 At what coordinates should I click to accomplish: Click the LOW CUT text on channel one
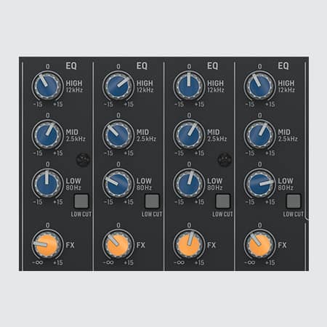81,214
